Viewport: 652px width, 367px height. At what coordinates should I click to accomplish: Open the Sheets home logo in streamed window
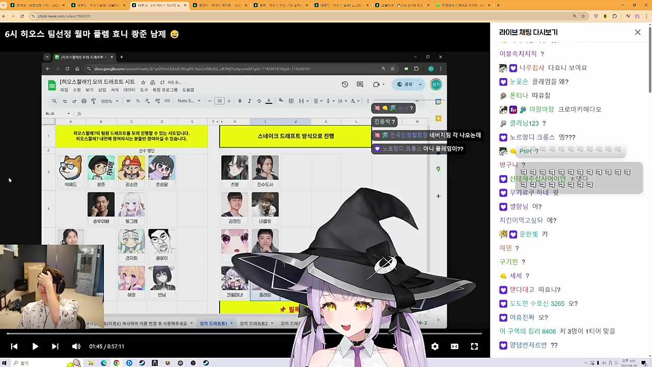click(51, 85)
